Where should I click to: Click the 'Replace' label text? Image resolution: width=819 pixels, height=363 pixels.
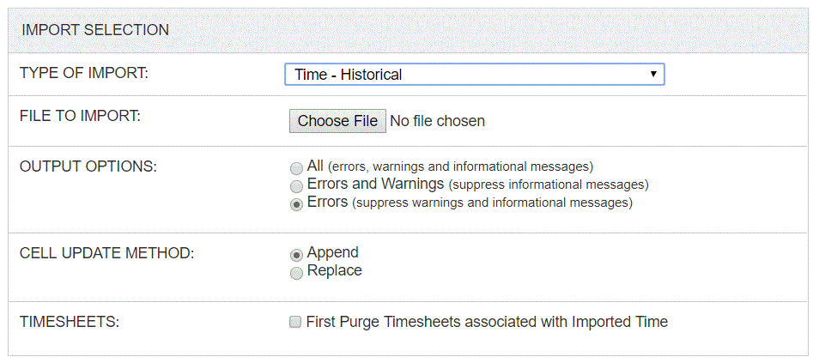point(334,270)
